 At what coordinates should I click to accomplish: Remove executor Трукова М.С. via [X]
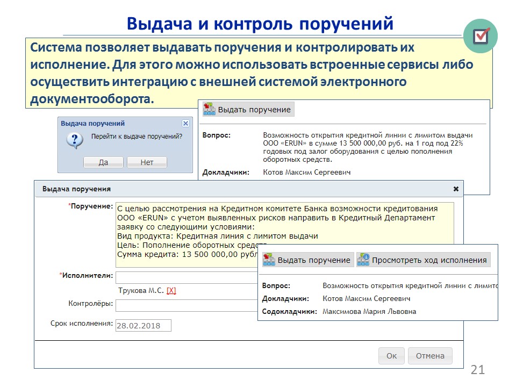pos(171,291)
